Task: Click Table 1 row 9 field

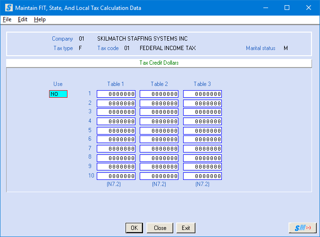Action: [116, 167]
